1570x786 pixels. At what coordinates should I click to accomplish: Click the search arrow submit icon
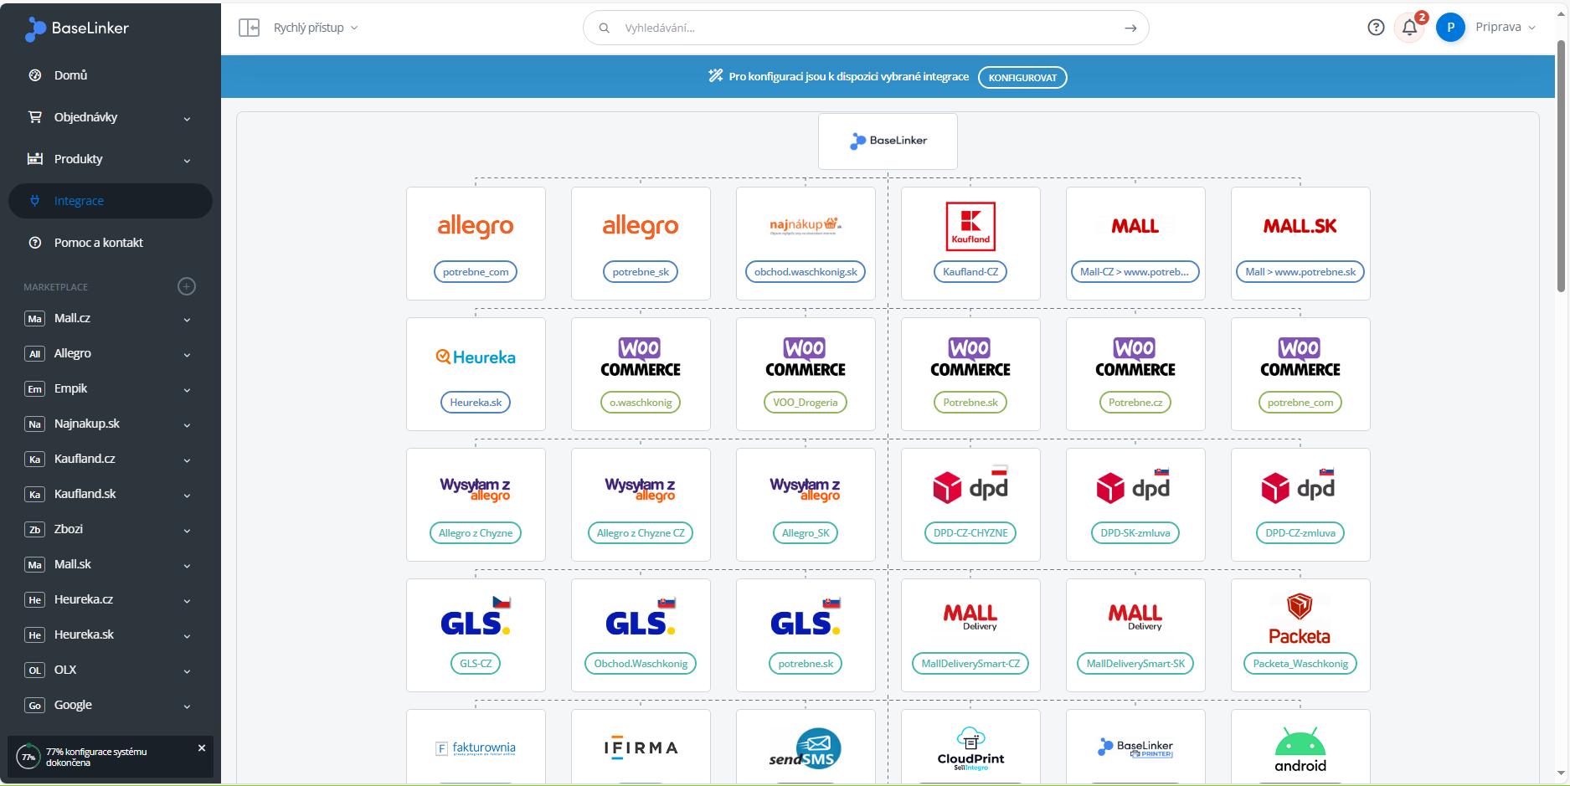[1130, 28]
